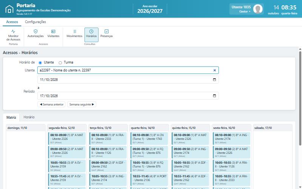This screenshot has height=189, width=302.
Task: Switch to the Acessos tab
Action: pos(12,22)
